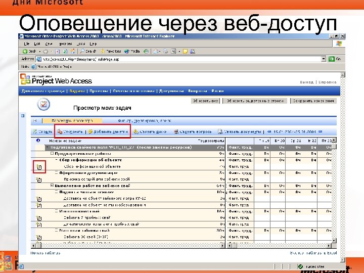Switch to Фильтр, группировка, поиск tab

tap(145, 121)
